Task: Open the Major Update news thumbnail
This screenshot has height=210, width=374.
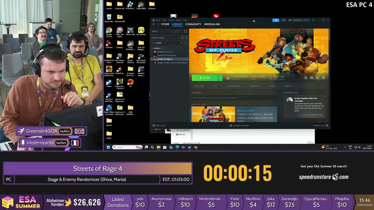Action: (x=213, y=114)
